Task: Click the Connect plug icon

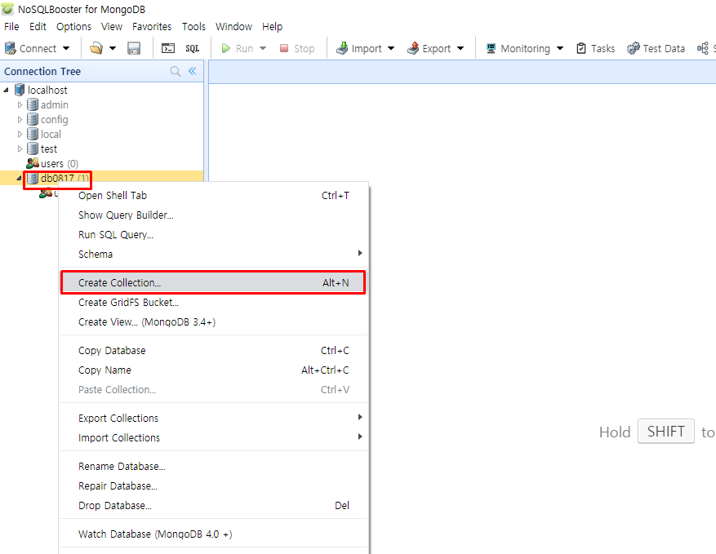Action: pos(10,48)
